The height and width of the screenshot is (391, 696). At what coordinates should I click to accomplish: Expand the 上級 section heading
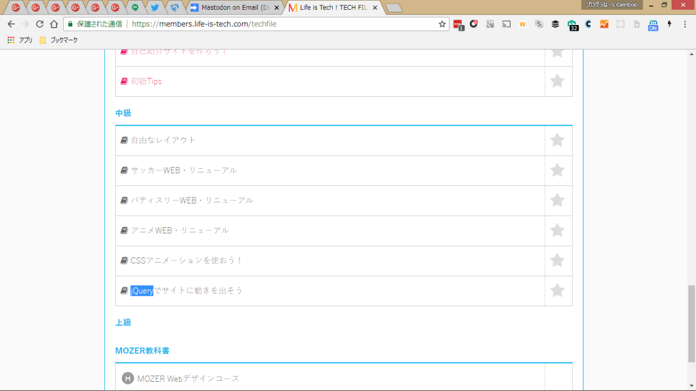[x=123, y=322]
